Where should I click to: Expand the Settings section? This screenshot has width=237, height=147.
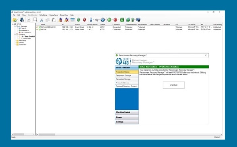127,122
